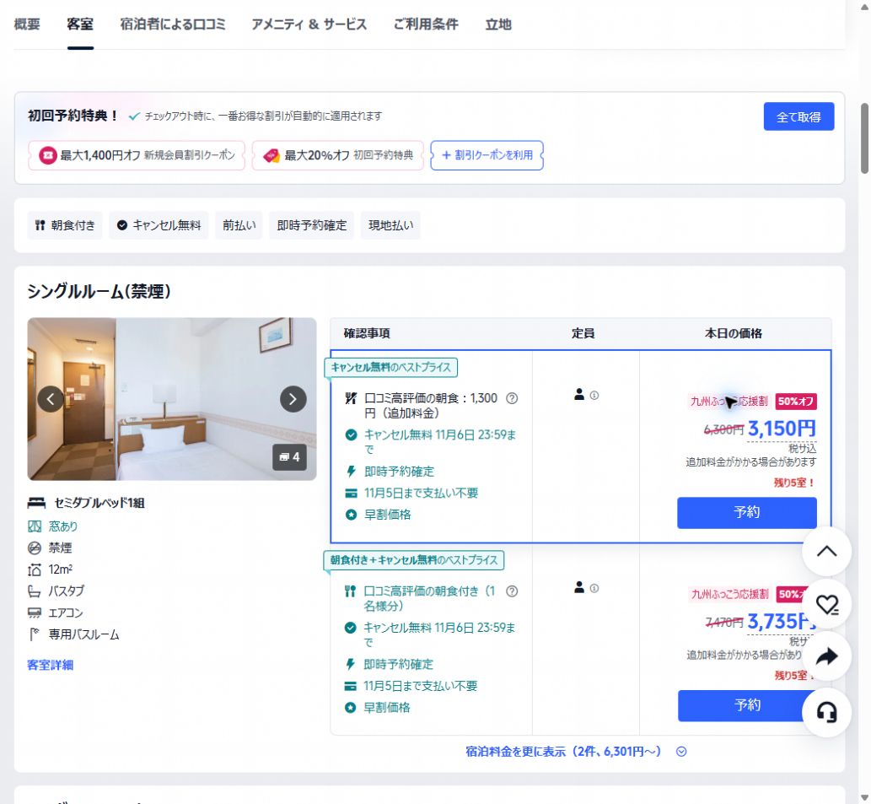Click the share arrow button
871x804 pixels.
coord(826,656)
